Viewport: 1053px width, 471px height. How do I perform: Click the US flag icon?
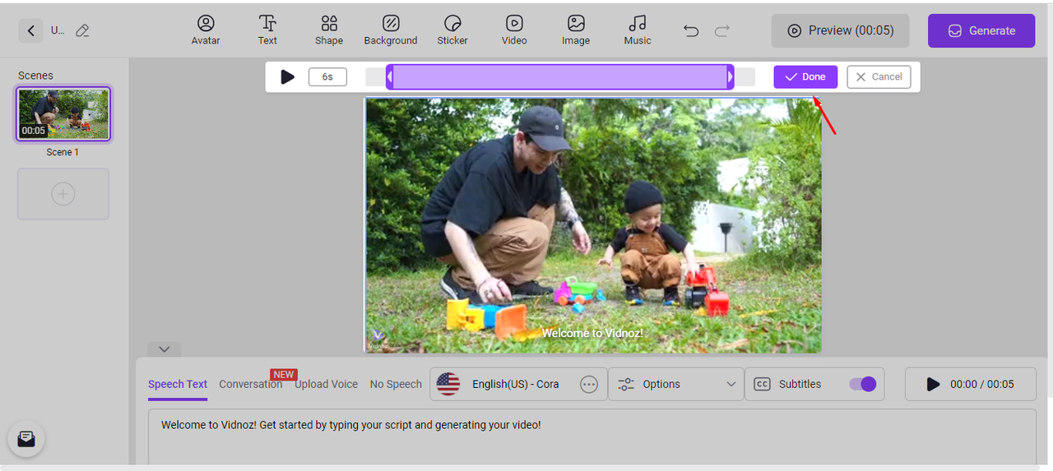(x=448, y=384)
